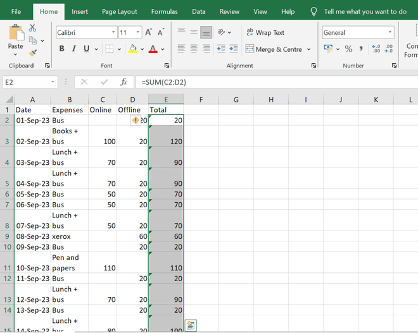This screenshot has width=418, height=333.
Task: Confirm formula with checkmark icon
Action: [x=104, y=82]
